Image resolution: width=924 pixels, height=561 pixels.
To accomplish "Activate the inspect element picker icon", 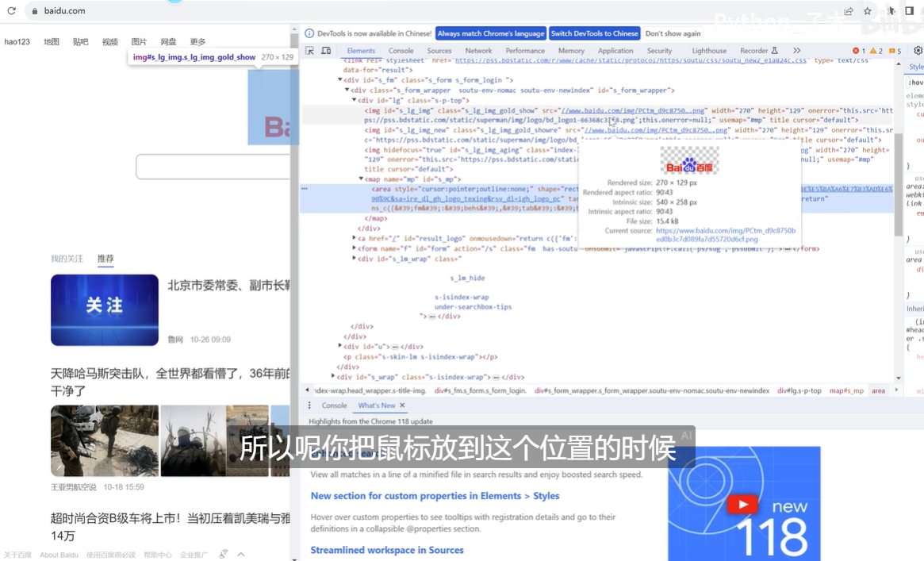I will pos(309,51).
